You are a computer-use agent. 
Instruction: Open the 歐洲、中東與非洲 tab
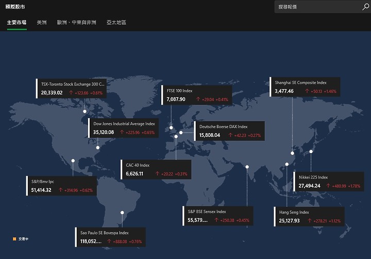[x=76, y=23]
